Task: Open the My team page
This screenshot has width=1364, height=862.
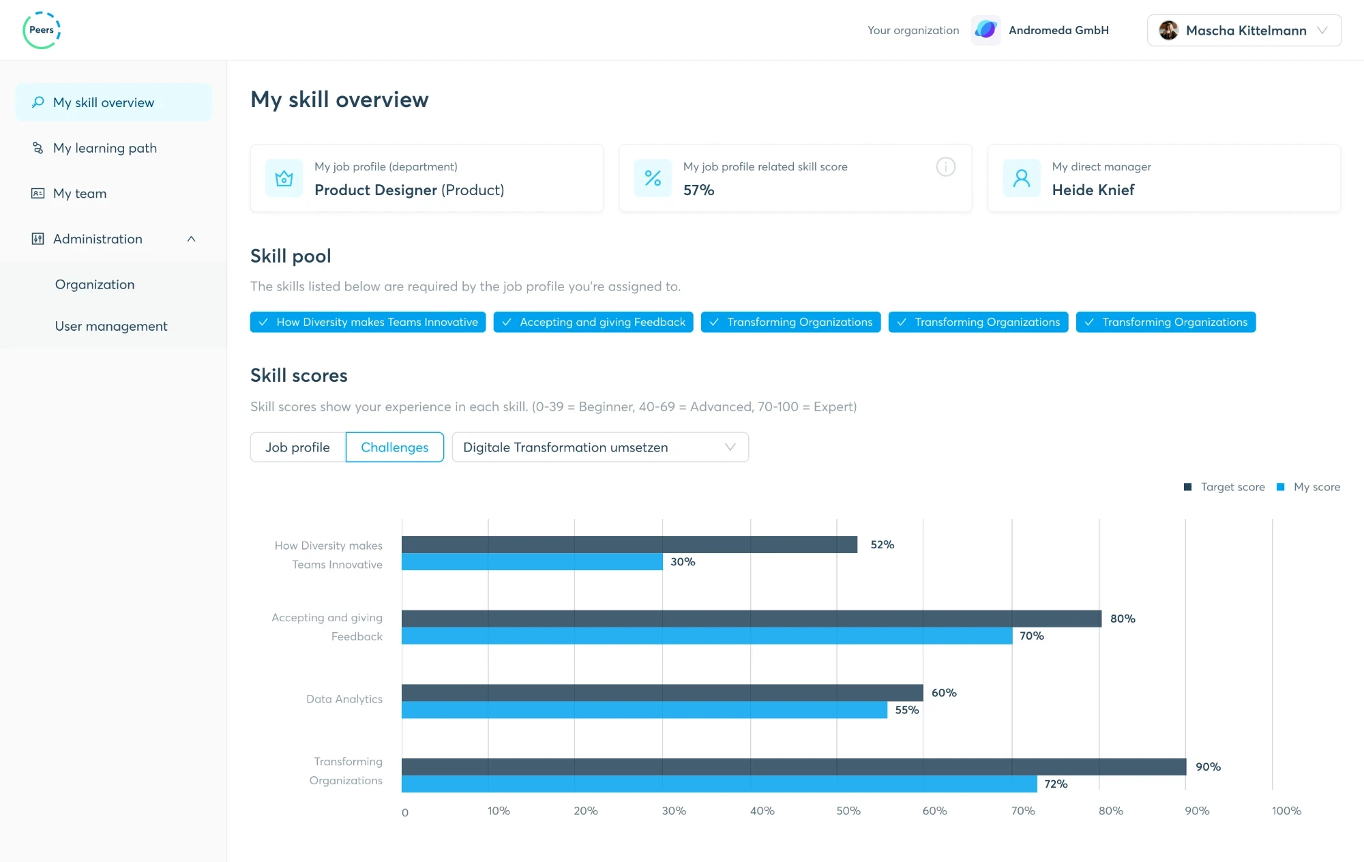Action: [113, 194]
